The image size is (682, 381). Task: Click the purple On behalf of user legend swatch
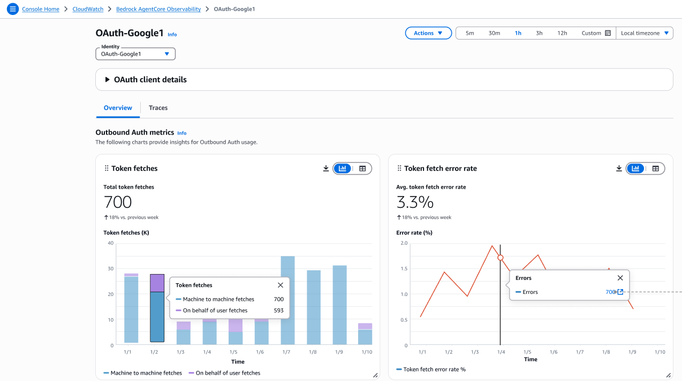pyautogui.click(x=191, y=373)
